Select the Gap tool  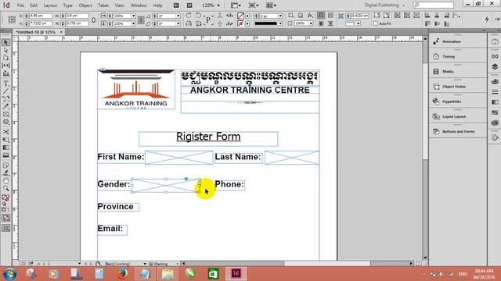point(5,66)
